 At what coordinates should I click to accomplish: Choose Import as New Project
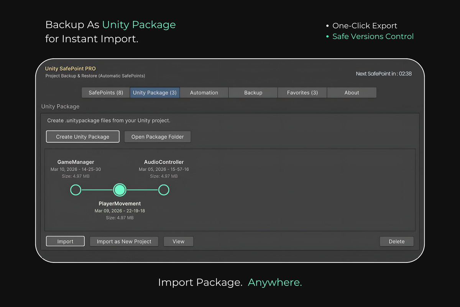124,241
